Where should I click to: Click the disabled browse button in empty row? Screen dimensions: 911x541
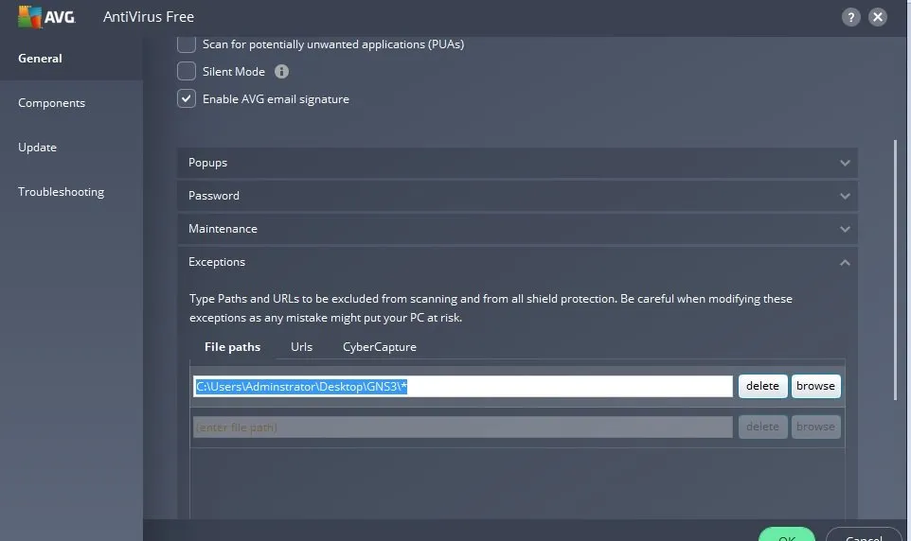(815, 427)
